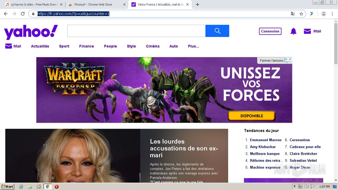The image size is (338, 190).
Task: Click the Start button
Action: click(7, 187)
